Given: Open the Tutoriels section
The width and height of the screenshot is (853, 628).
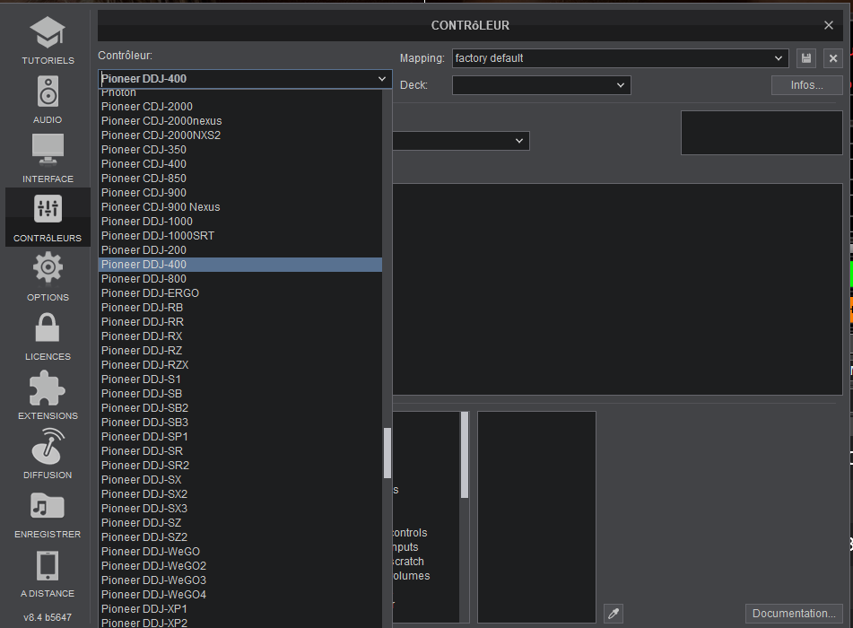Looking at the screenshot, I should coord(48,39).
